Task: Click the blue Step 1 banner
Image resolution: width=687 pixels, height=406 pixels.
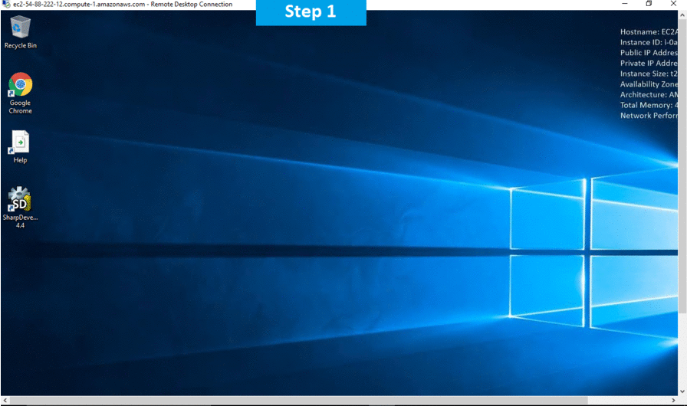Action: (311, 12)
